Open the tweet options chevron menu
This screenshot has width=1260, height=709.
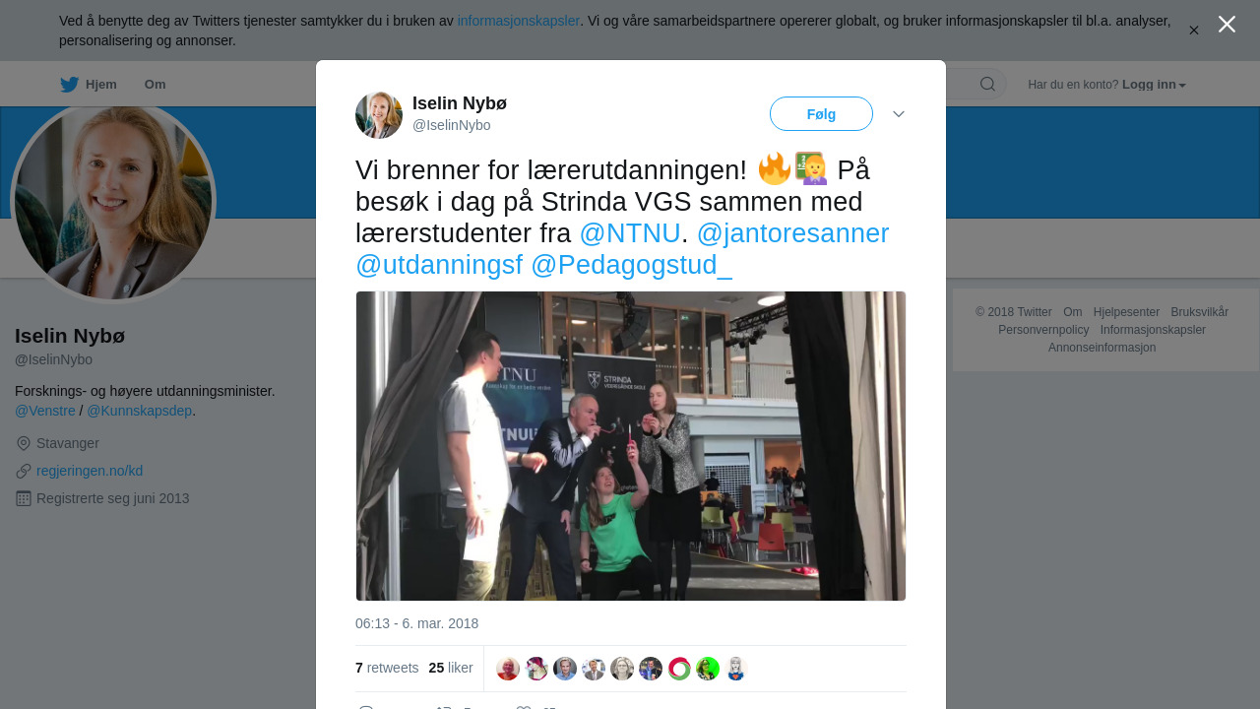pyautogui.click(x=899, y=114)
